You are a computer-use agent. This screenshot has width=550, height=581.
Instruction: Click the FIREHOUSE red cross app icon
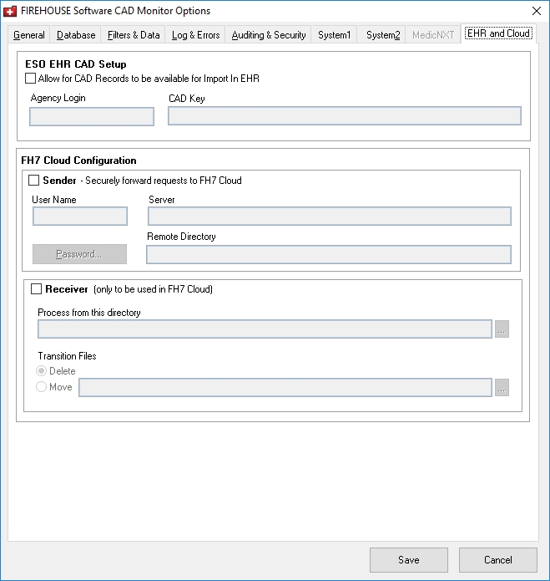pos(10,11)
